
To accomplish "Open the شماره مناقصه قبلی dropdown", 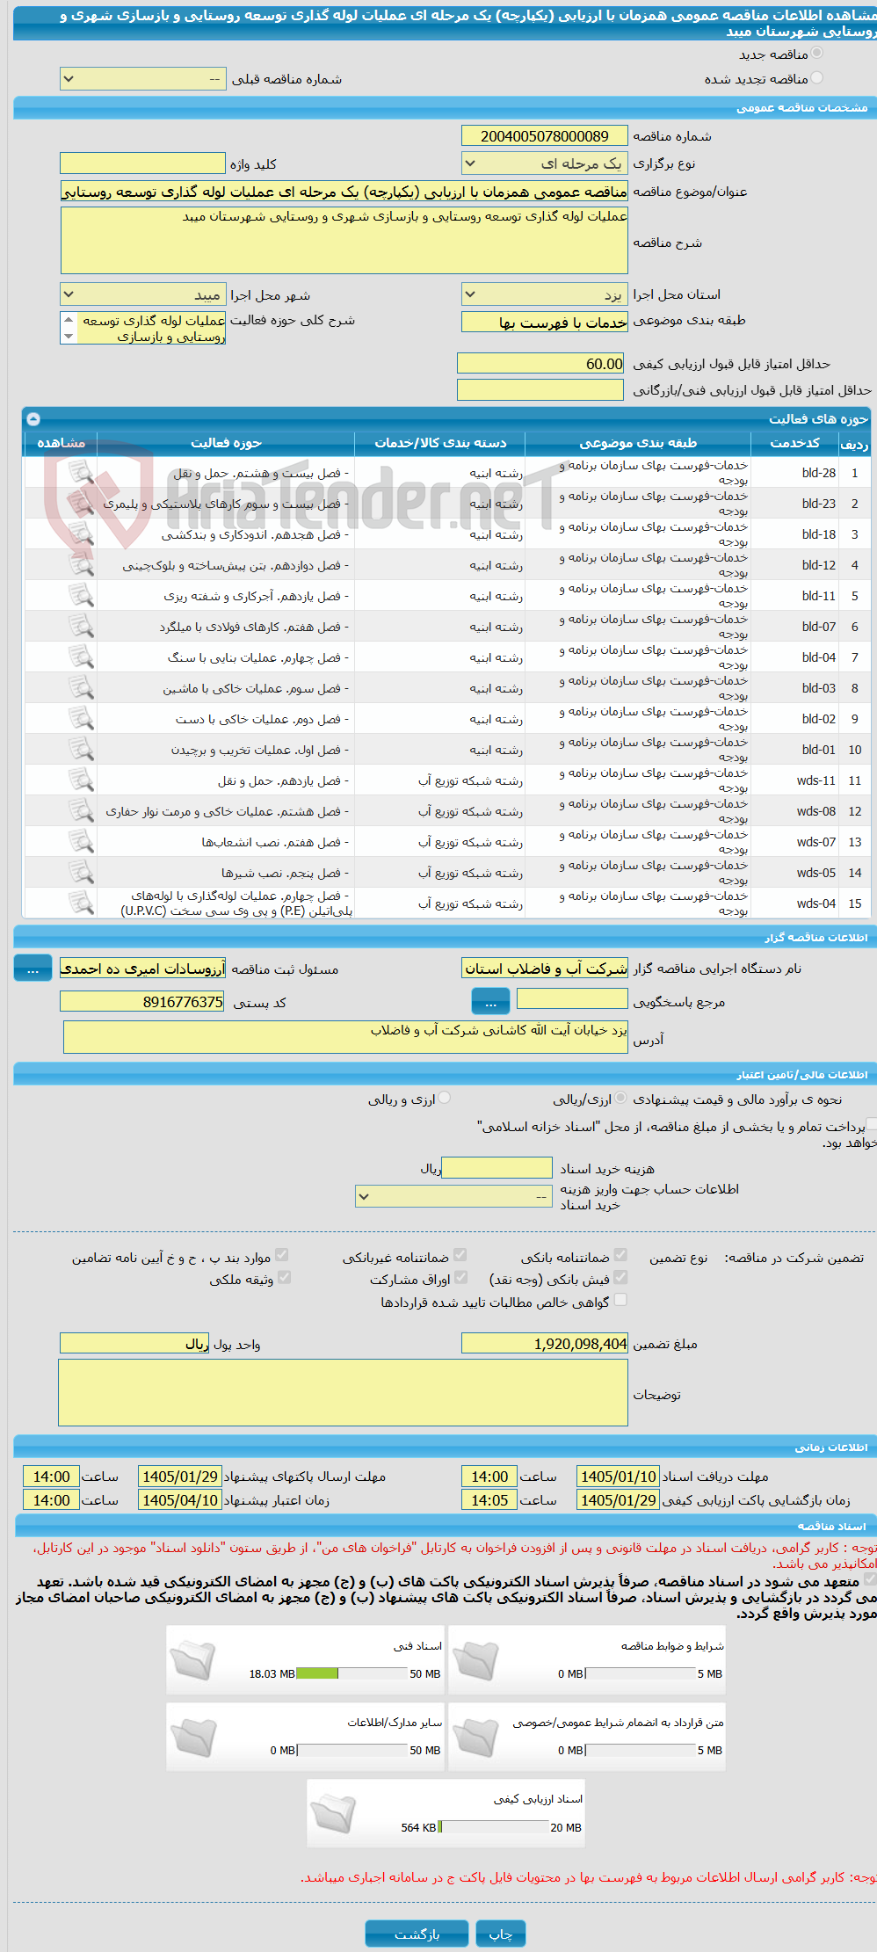I will tap(143, 79).
